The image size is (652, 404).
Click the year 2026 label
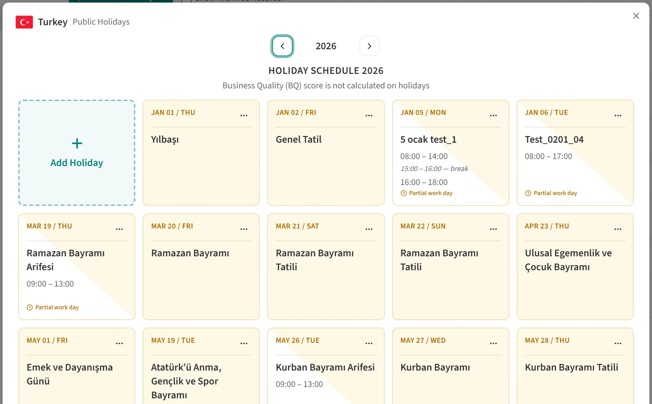[326, 46]
